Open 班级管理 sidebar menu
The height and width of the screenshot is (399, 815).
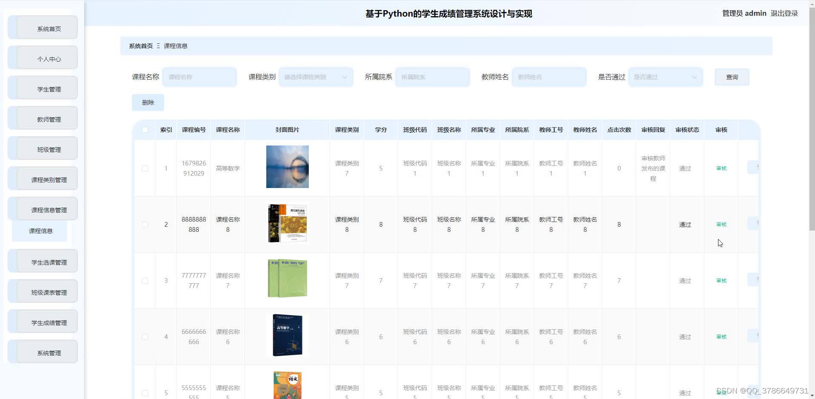(x=43, y=149)
